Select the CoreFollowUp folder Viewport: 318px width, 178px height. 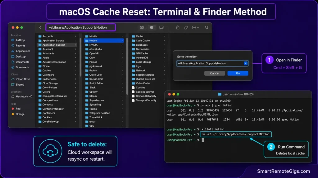57,121
